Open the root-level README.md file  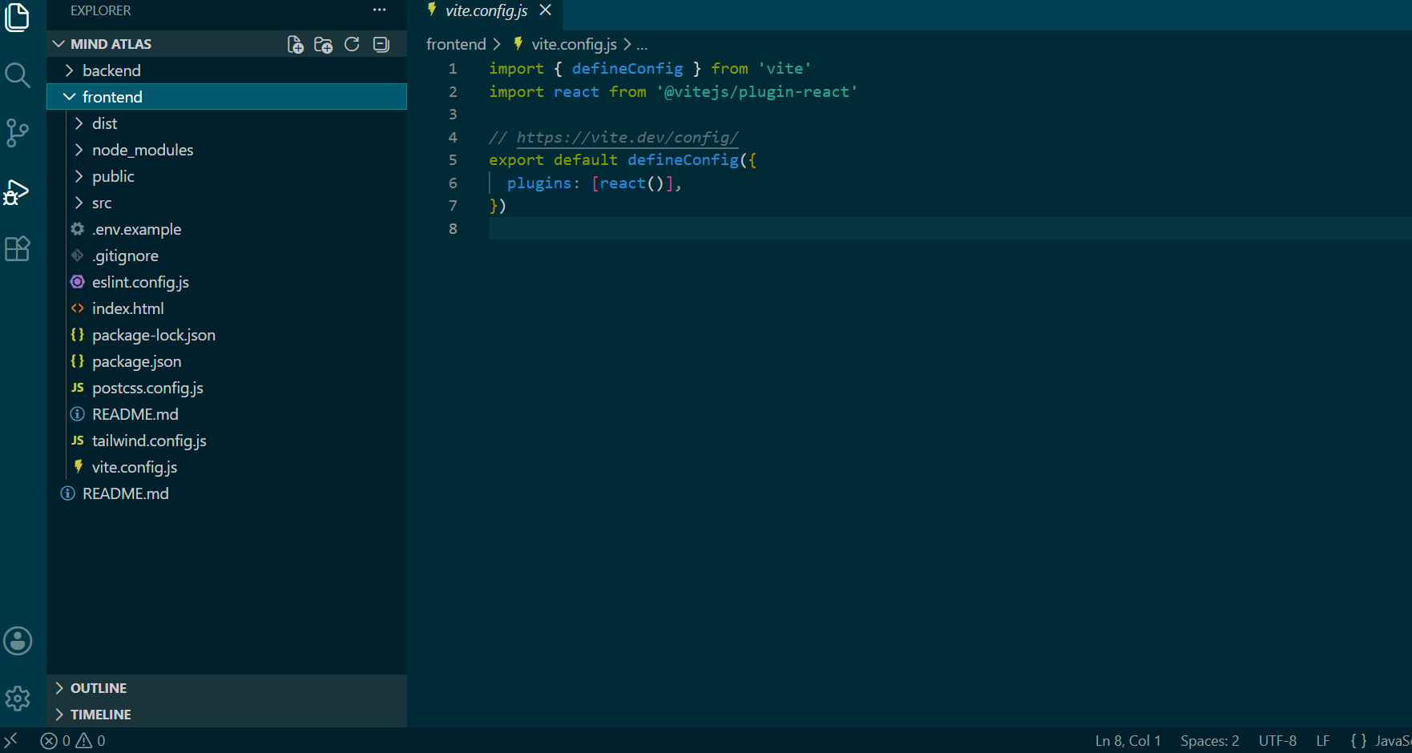click(x=227, y=493)
